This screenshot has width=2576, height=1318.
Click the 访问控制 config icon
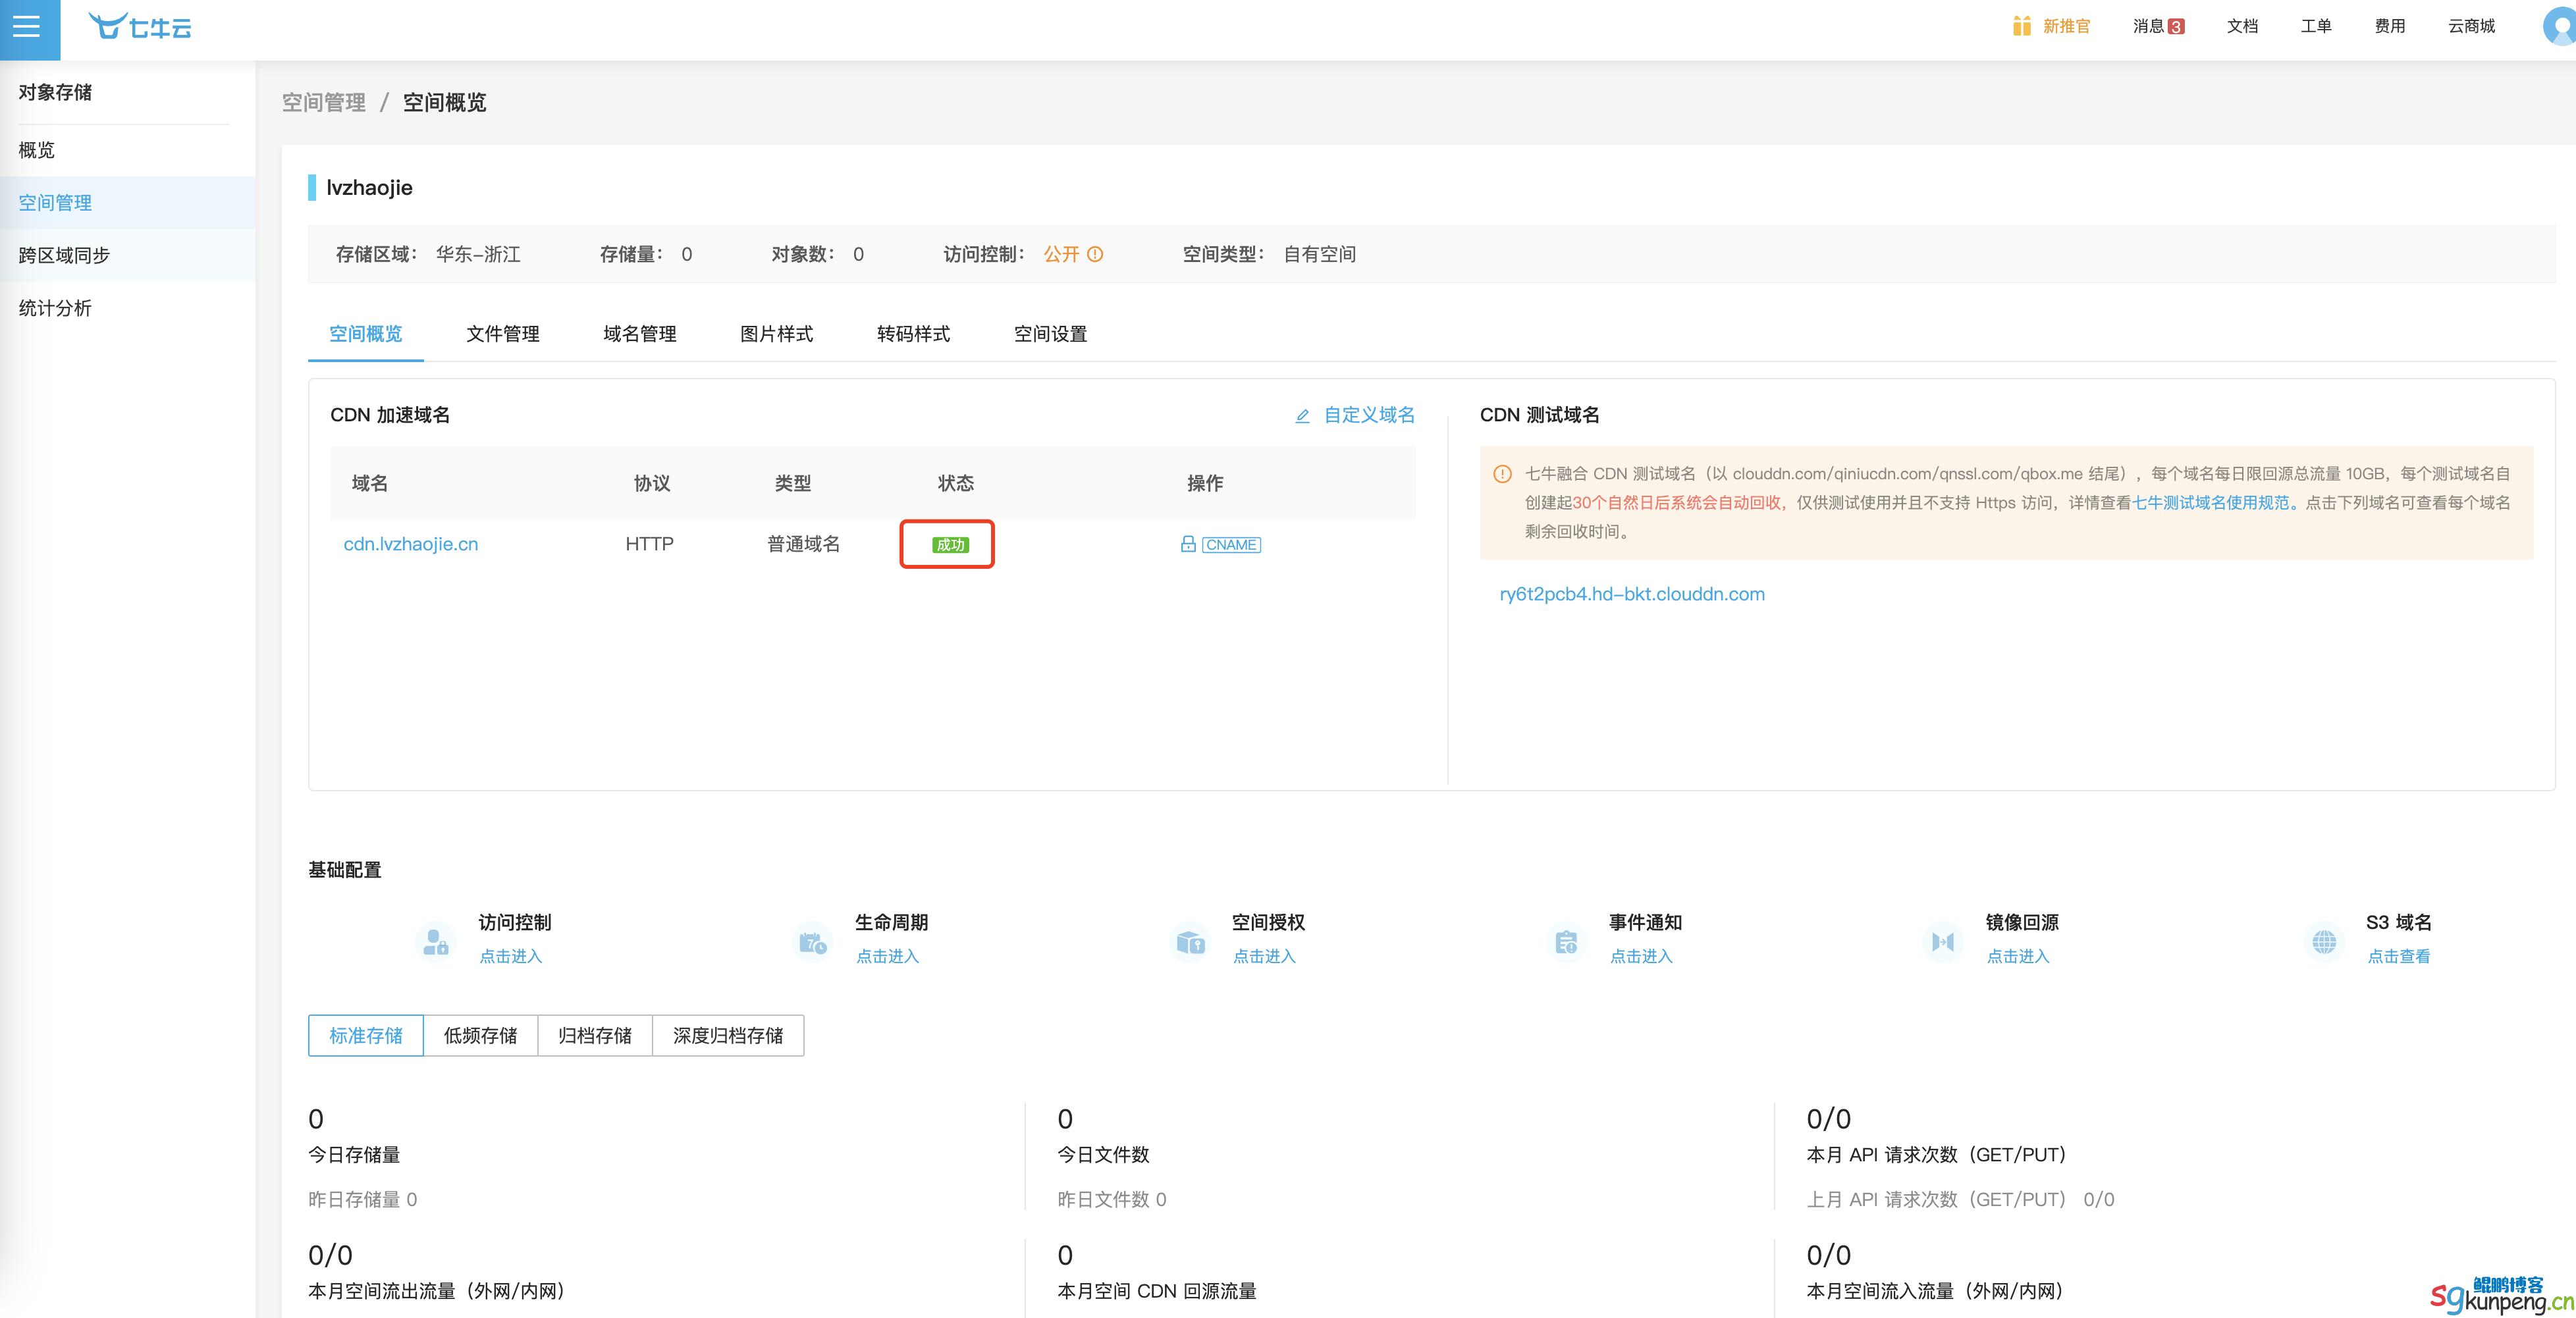[436, 942]
